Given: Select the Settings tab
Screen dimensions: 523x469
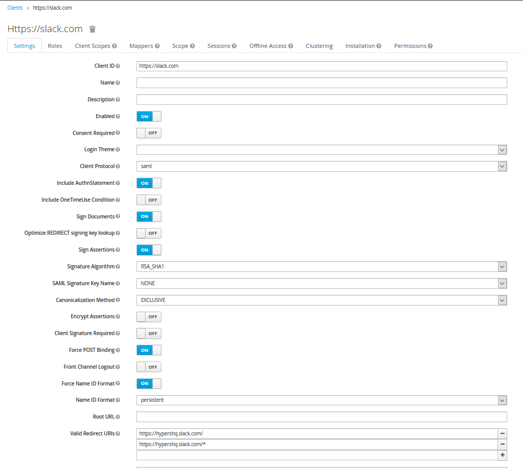Looking at the screenshot, I should click(x=24, y=46).
